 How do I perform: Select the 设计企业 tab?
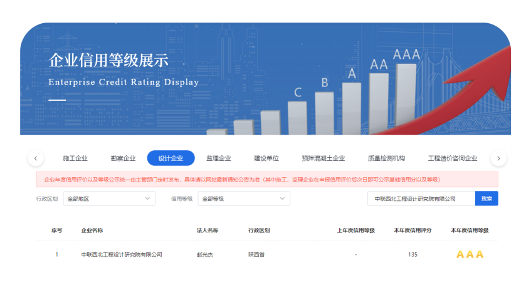pos(171,158)
